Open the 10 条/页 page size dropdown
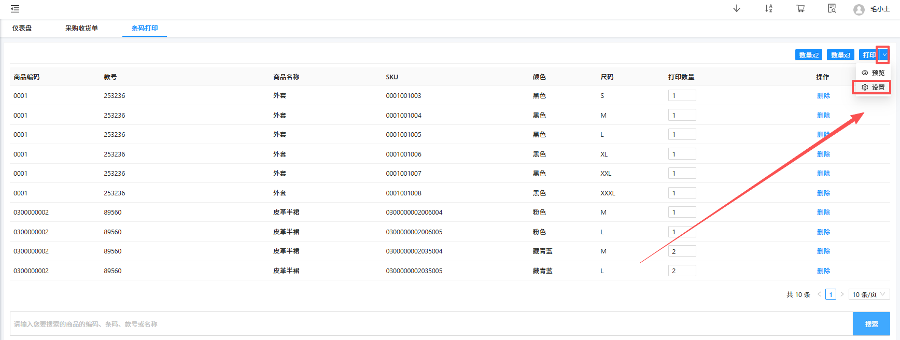The image size is (900, 340). tap(869, 294)
